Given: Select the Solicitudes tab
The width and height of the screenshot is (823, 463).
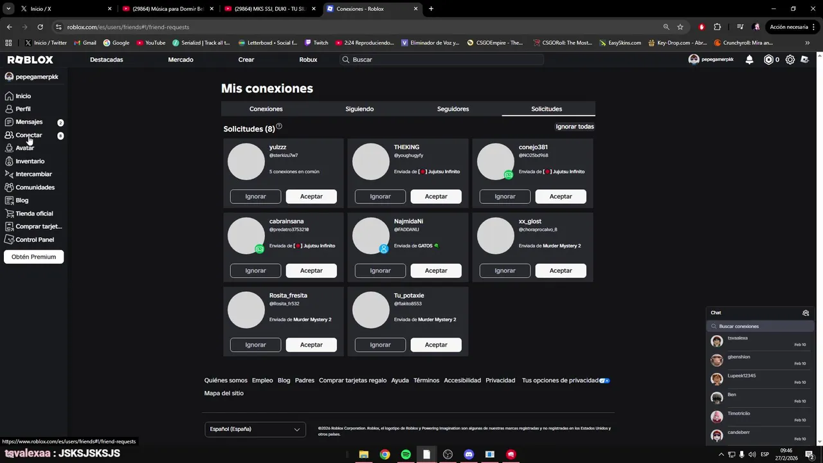Looking at the screenshot, I should 547,109.
